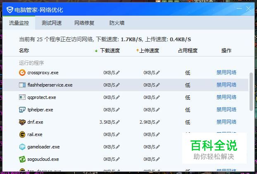257x174 pixels.
Task: Open the 防火墙 tab
Action: pyautogui.click(x=117, y=23)
